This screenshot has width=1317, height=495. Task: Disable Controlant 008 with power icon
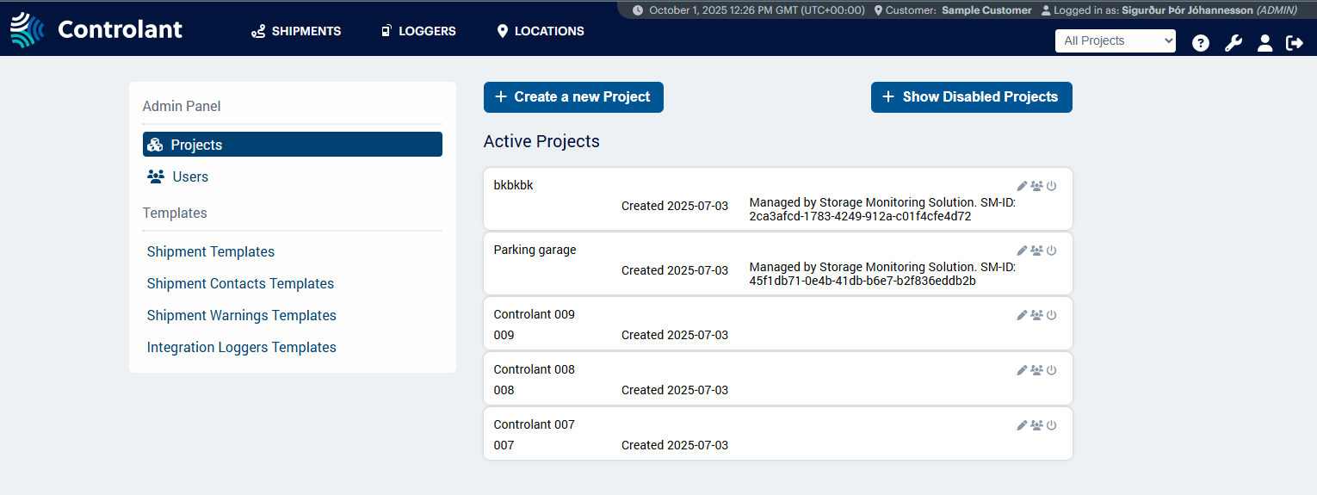coord(1051,370)
